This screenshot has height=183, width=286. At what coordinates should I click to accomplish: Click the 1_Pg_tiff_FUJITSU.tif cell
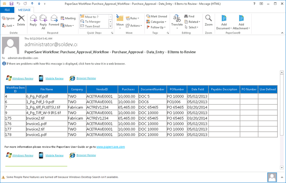47,107
